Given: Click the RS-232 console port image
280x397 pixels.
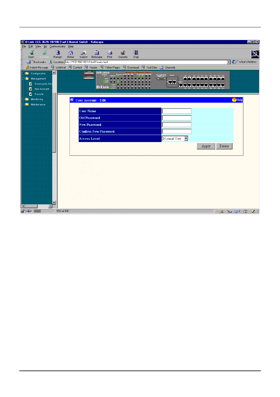Looking at the screenshot, I should coord(161,79).
